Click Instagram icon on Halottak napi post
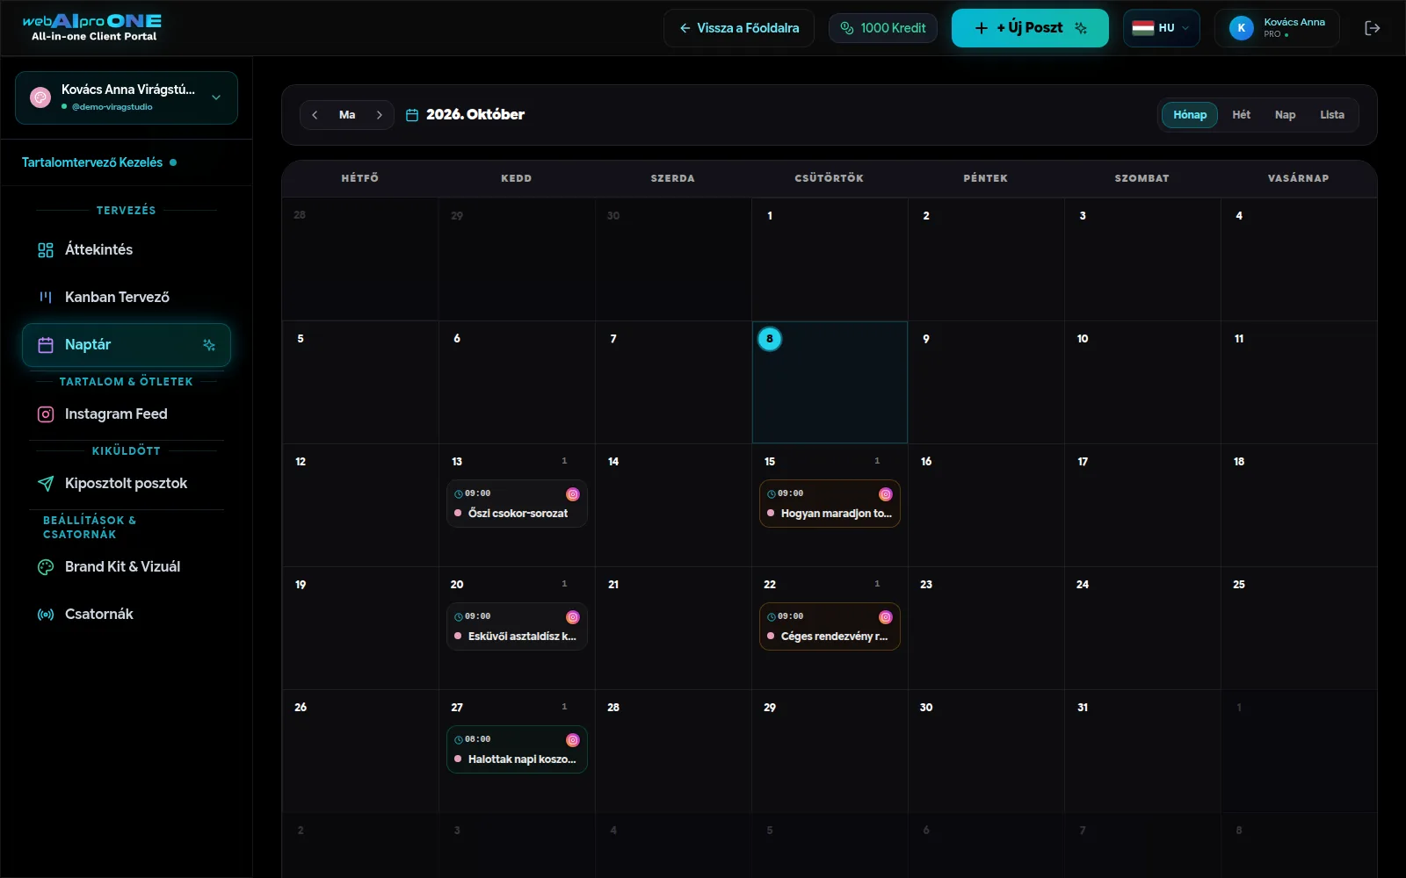Viewport: 1406px width, 878px height. pyautogui.click(x=573, y=740)
